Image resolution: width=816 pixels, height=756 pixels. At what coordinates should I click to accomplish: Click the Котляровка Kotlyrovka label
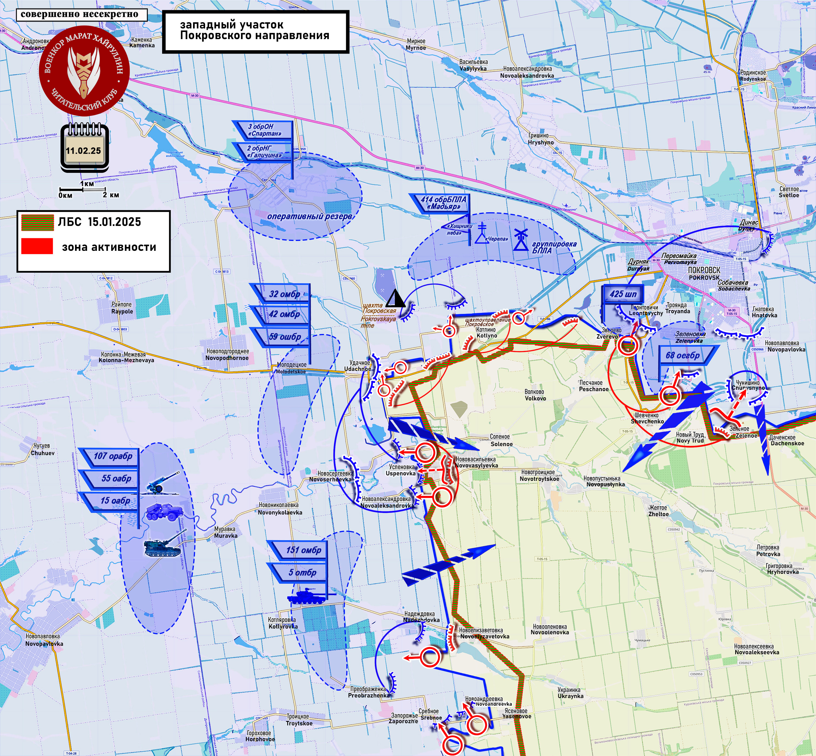[283, 623]
